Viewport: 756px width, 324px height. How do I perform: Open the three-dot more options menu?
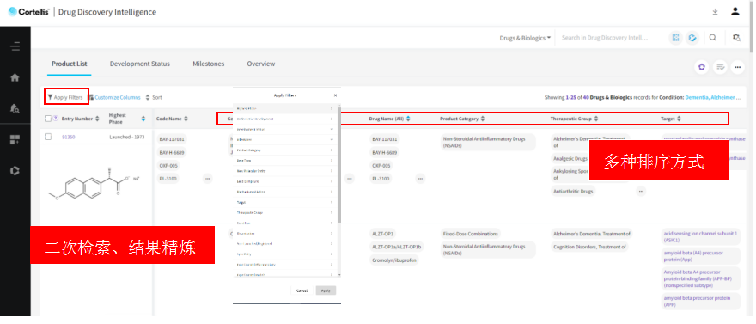click(x=737, y=67)
